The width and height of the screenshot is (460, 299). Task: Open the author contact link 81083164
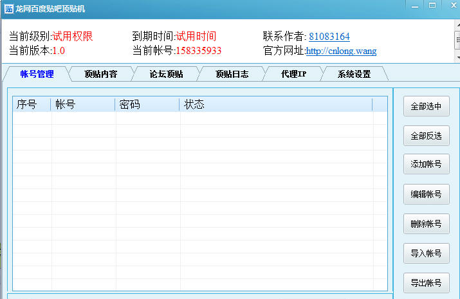329,37
